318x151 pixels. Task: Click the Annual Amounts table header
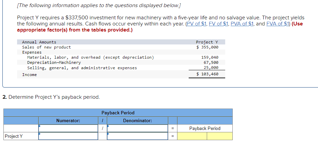(39, 42)
